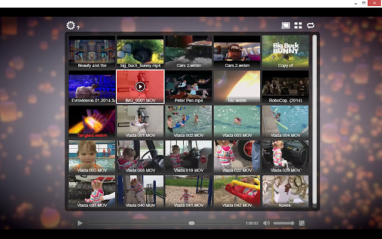Restore down the player window
This screenshot has height=239, width=382.
pyautogui.click(x=363, y=3)
